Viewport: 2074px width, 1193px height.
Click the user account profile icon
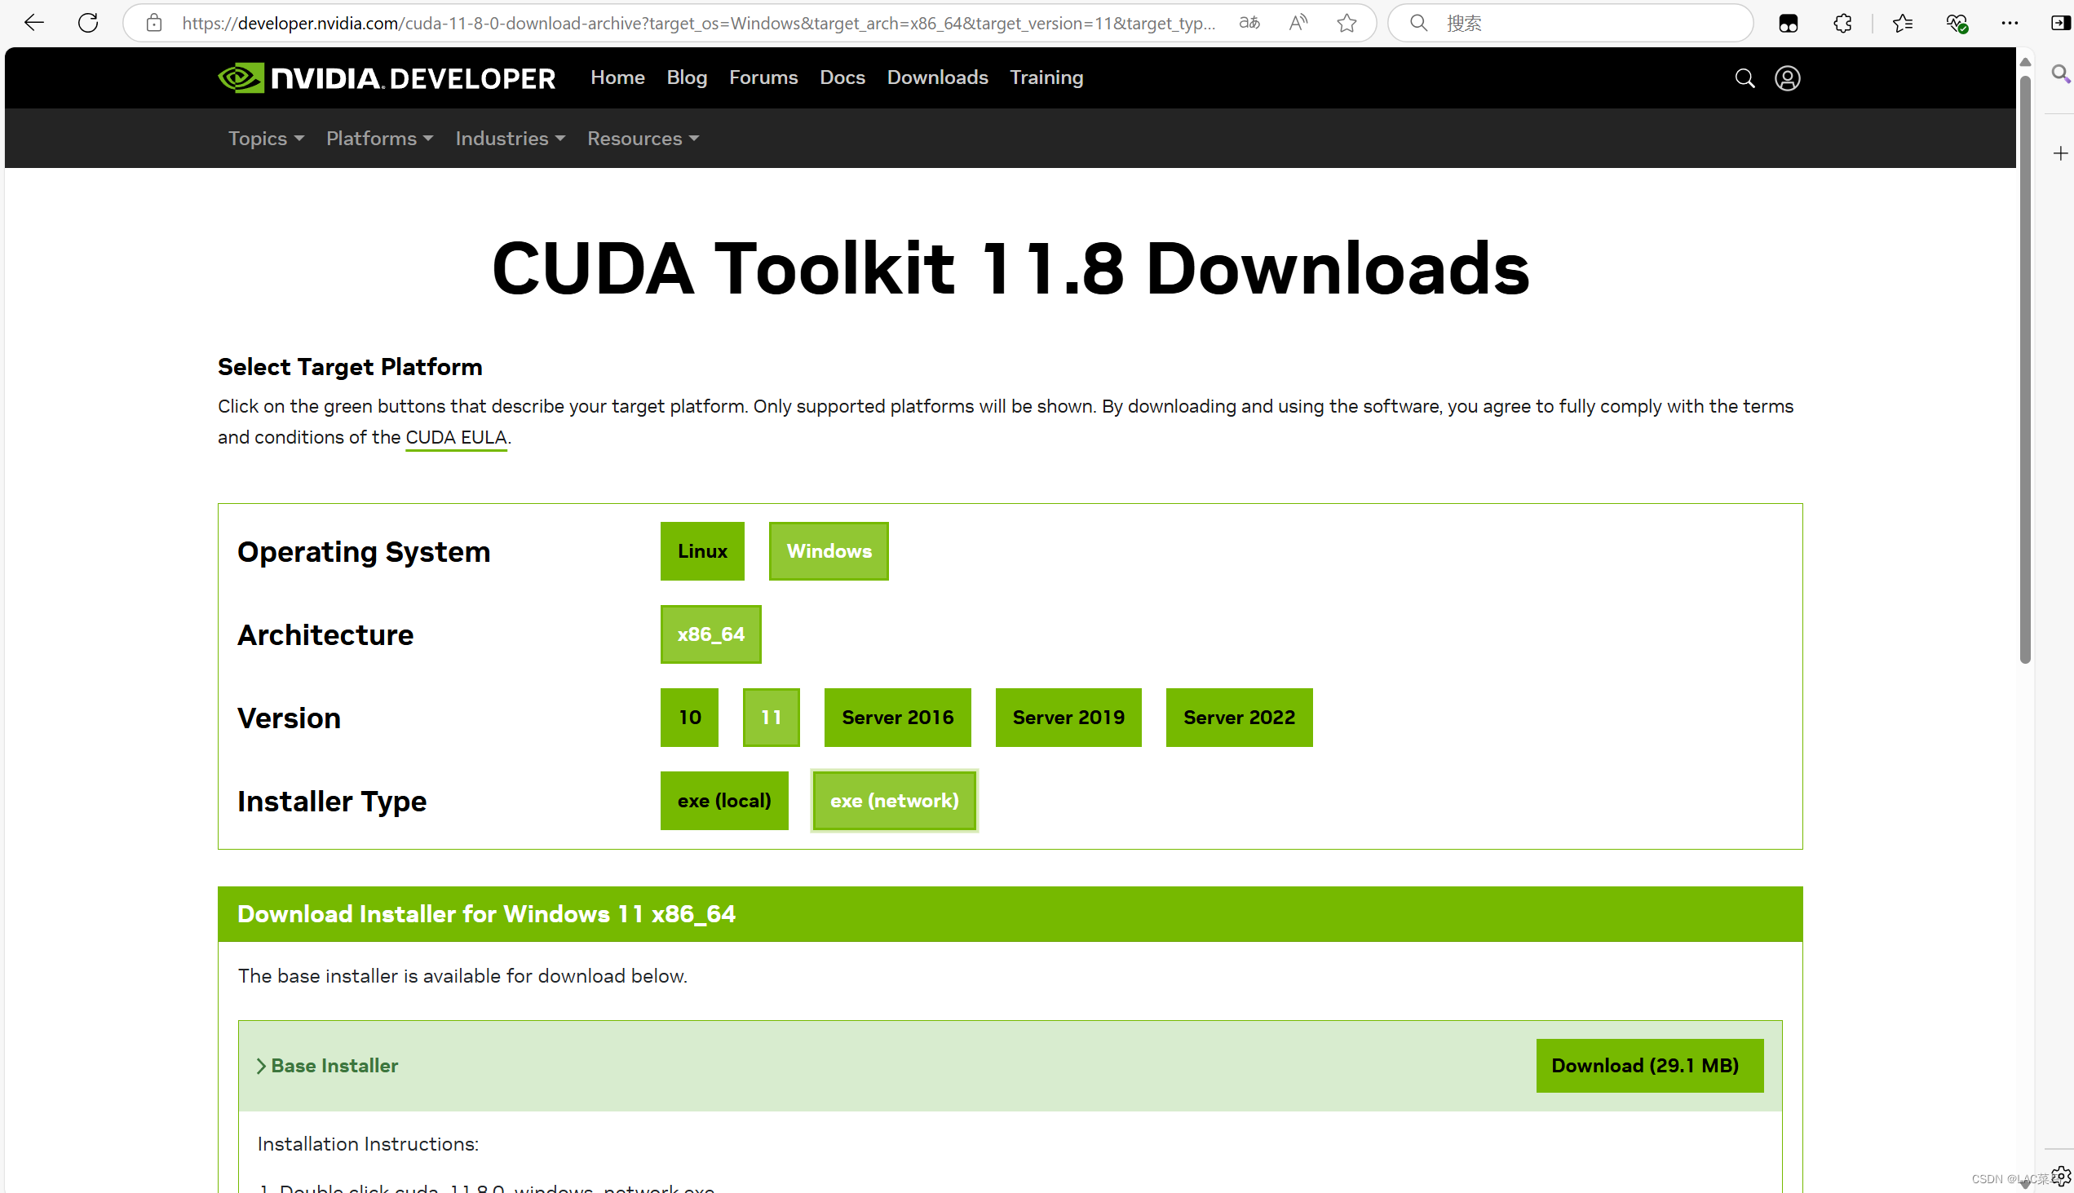[x=1787, y=77]
